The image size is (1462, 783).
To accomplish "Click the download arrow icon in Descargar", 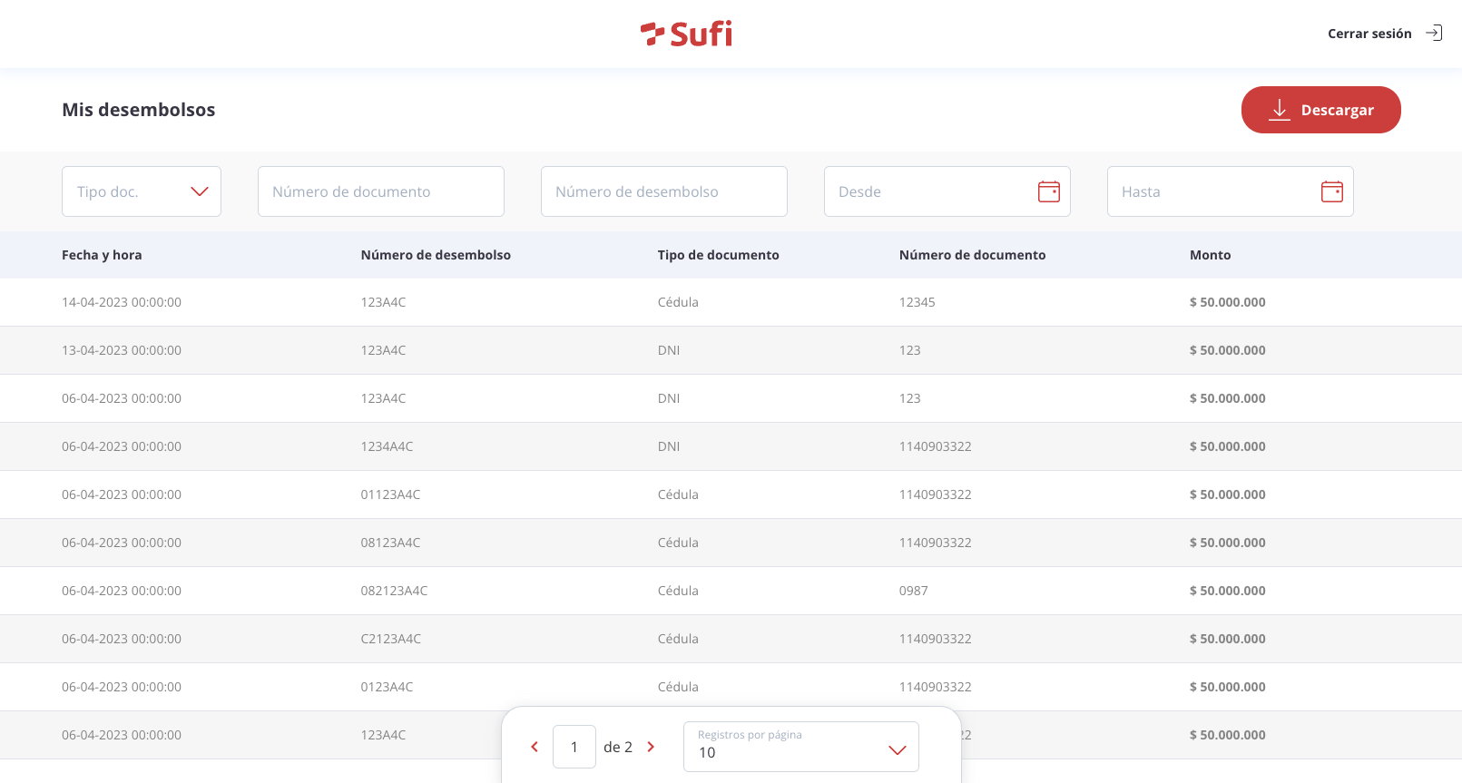I will [x=1280, y=110].
